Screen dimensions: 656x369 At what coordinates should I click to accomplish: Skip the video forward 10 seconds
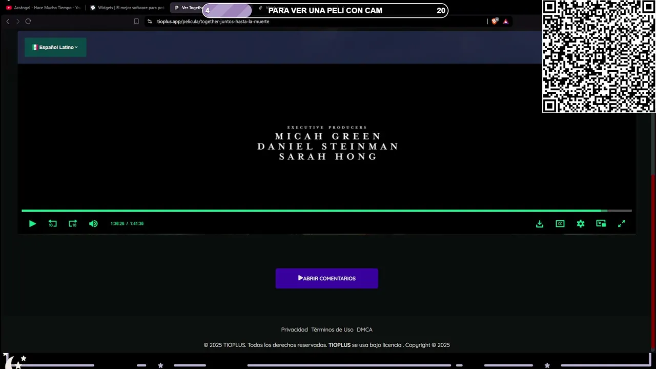73,223
